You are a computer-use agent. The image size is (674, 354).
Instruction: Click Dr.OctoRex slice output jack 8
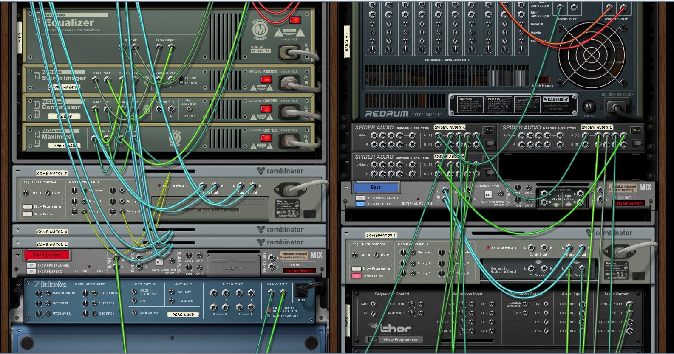[x=251, y=307]
